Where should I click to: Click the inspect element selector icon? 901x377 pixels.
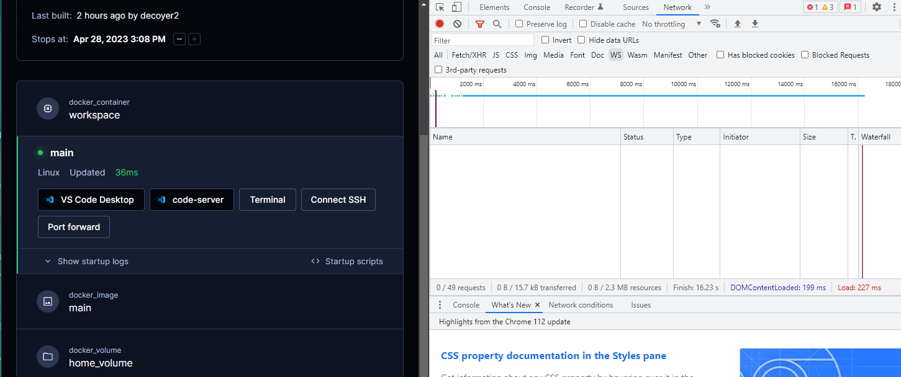pyautogui.click(x=440, y=7)
